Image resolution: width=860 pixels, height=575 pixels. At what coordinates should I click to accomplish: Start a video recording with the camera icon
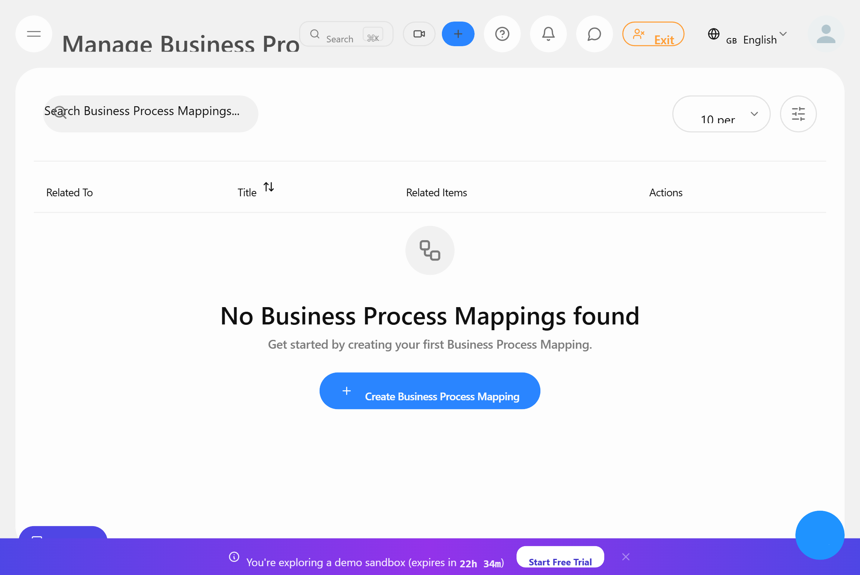419,34
